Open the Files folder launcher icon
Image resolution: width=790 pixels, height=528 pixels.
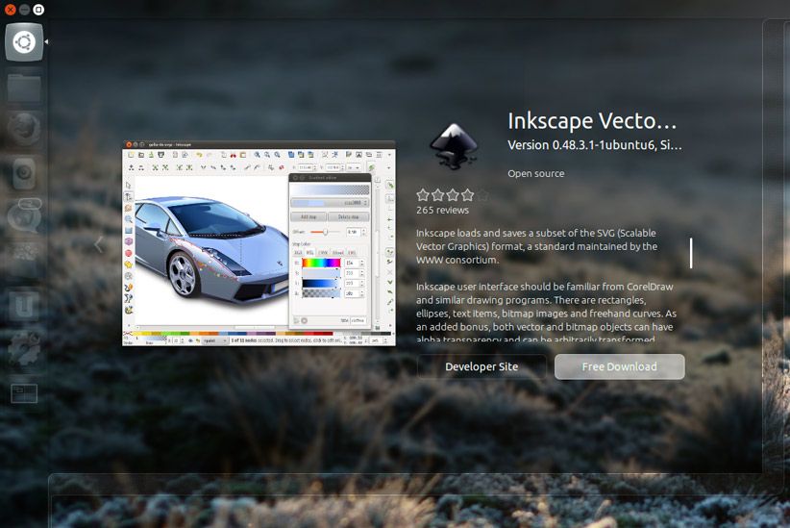[x=24, y=87]
